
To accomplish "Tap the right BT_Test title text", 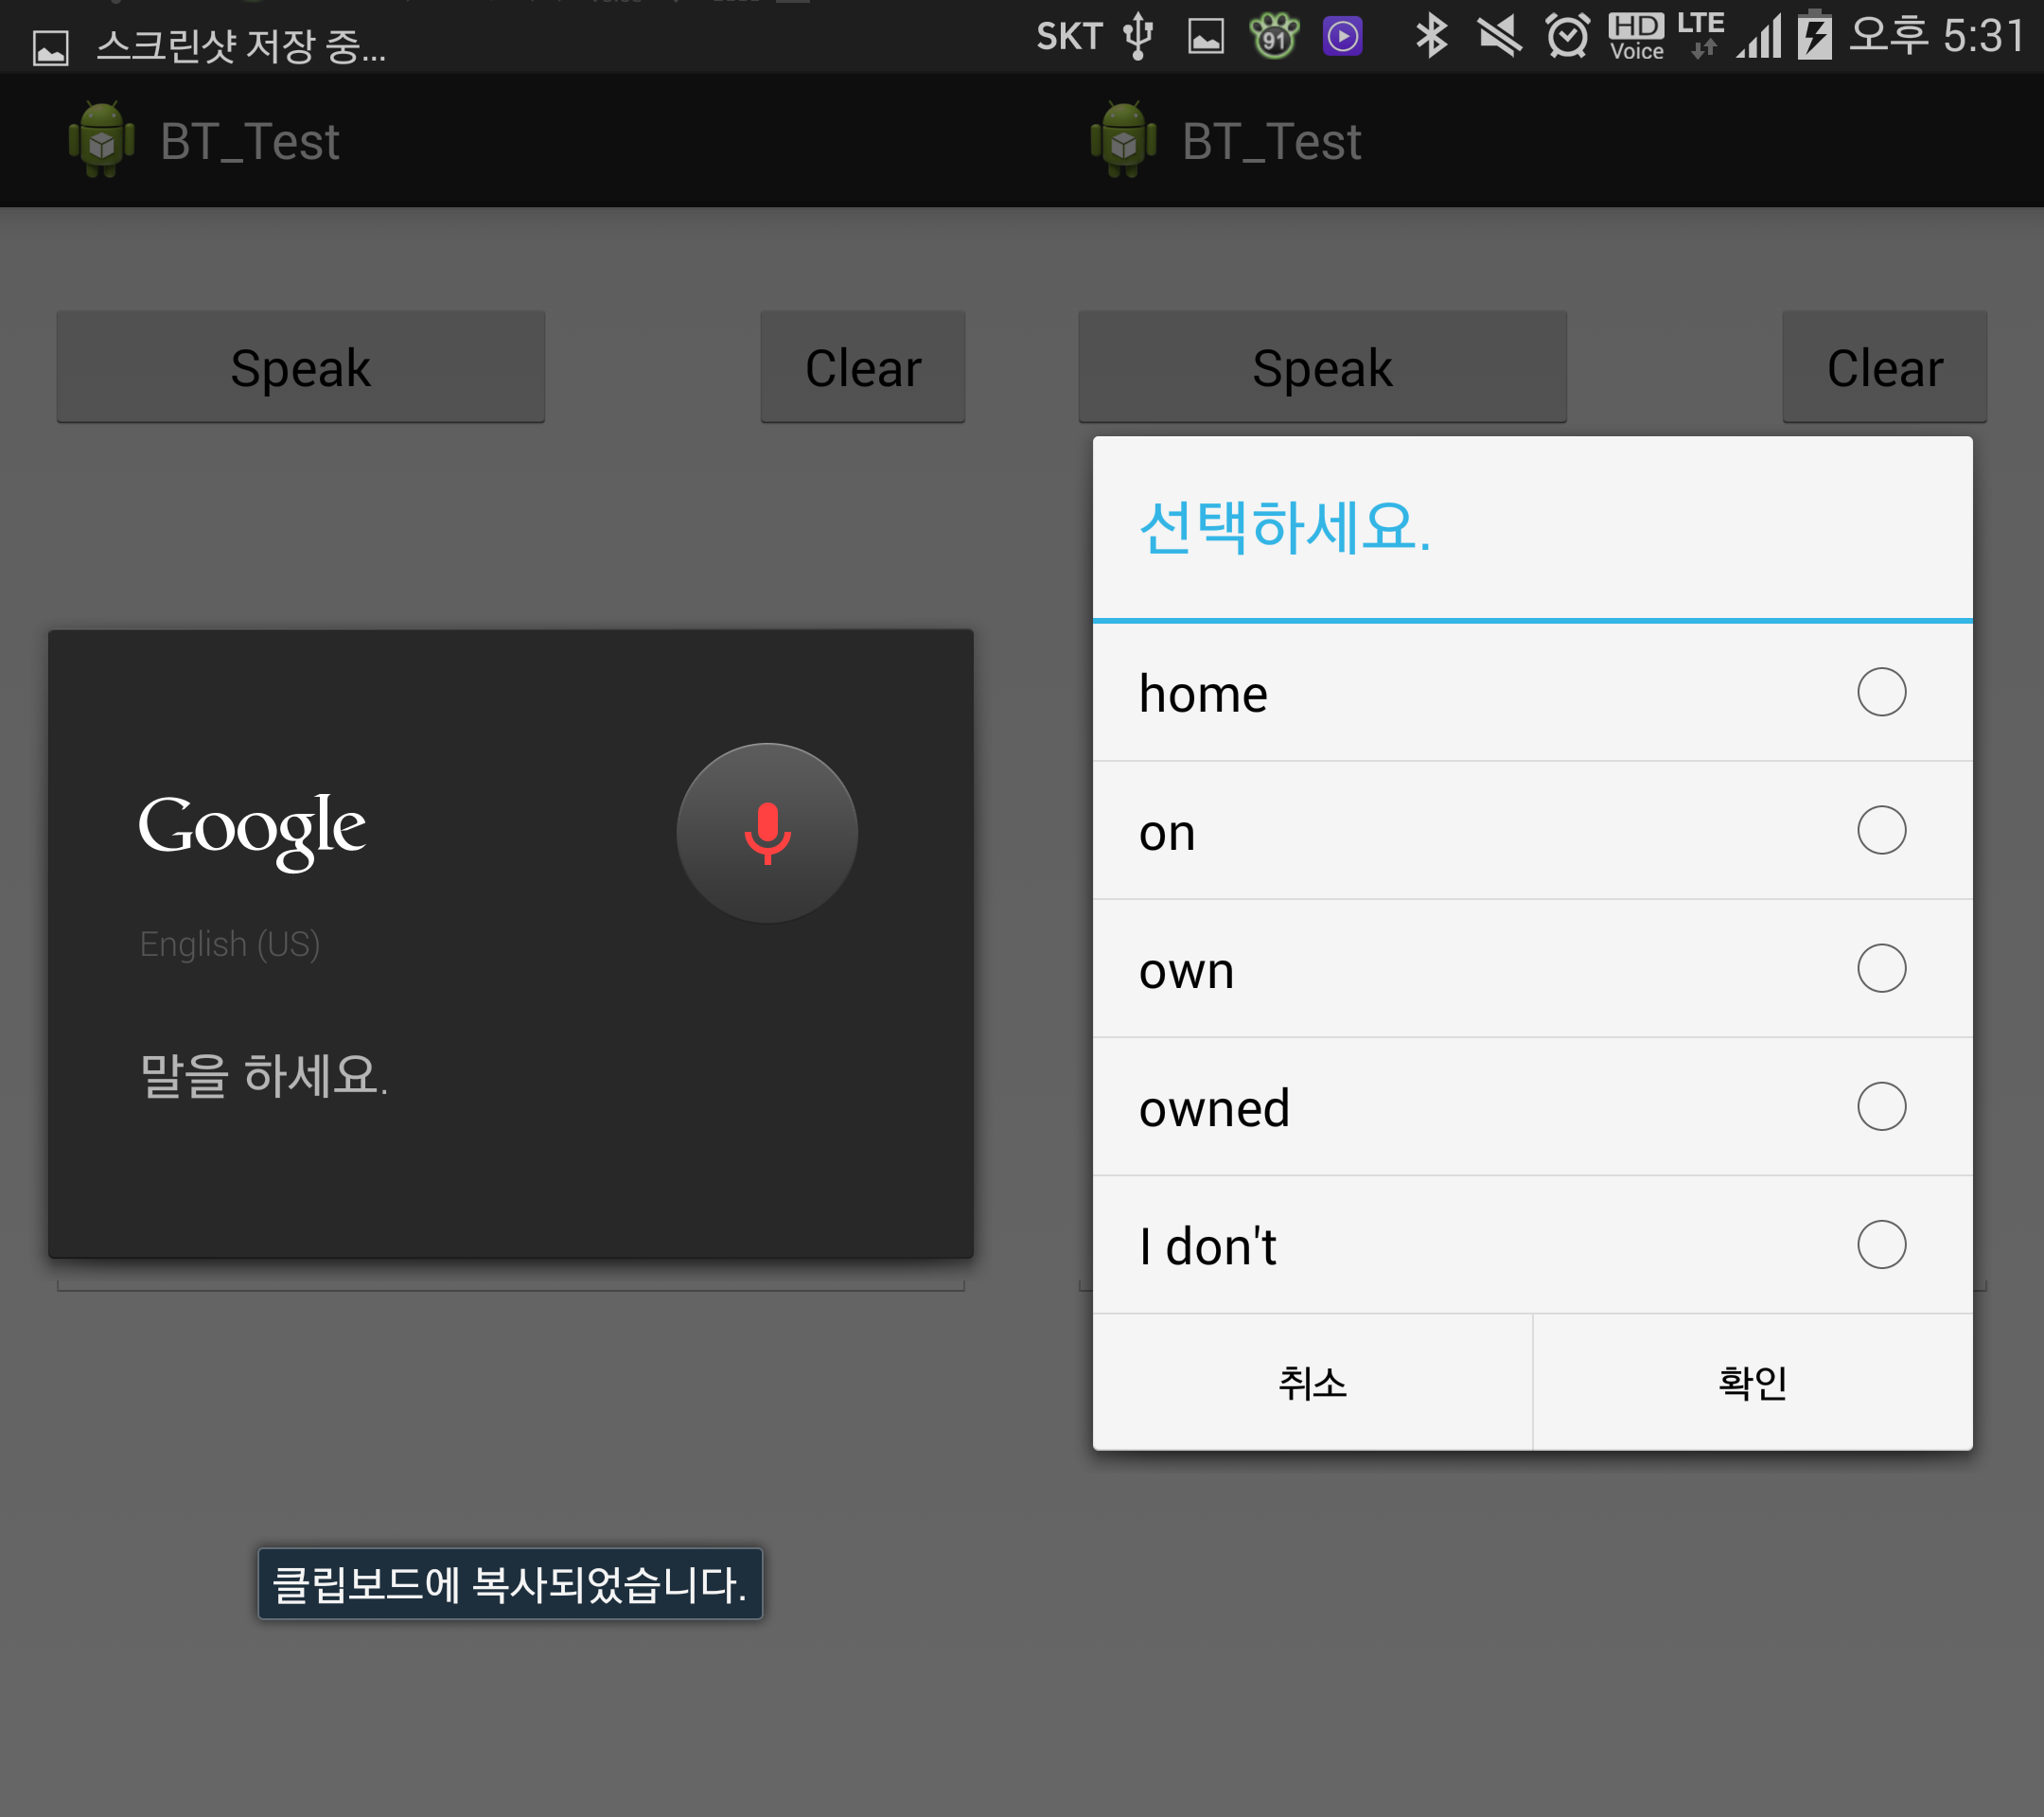I will [1272, 141].
